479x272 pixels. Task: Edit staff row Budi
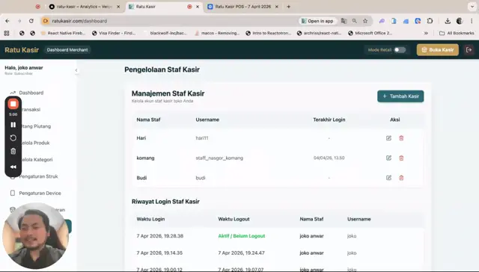coord(388,178)
